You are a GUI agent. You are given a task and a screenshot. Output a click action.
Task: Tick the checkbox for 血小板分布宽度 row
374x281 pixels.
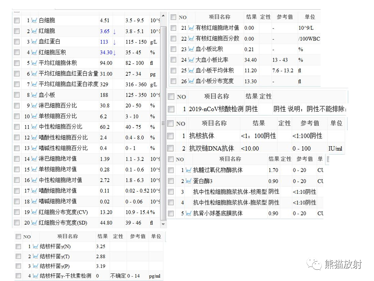pos(173,81)
